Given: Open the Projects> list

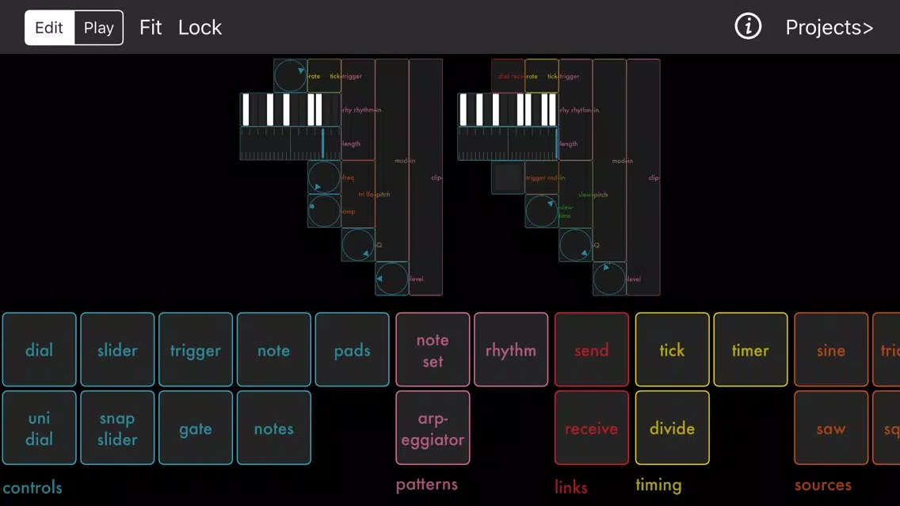Looking at the screenshot, I should (829, 27).
